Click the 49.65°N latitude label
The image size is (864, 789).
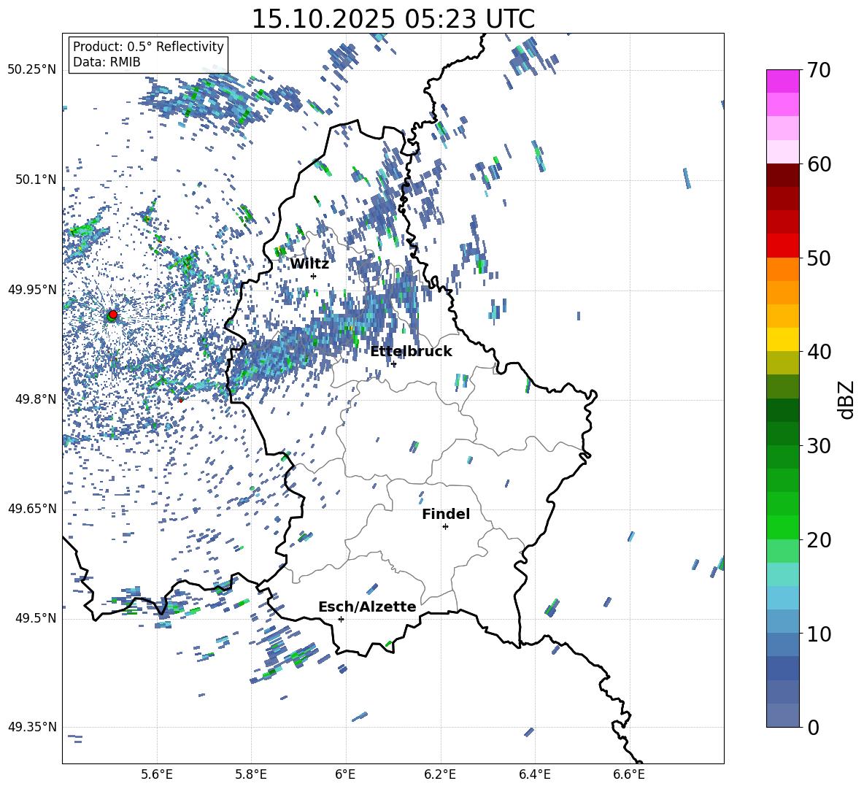pos(32,509)
